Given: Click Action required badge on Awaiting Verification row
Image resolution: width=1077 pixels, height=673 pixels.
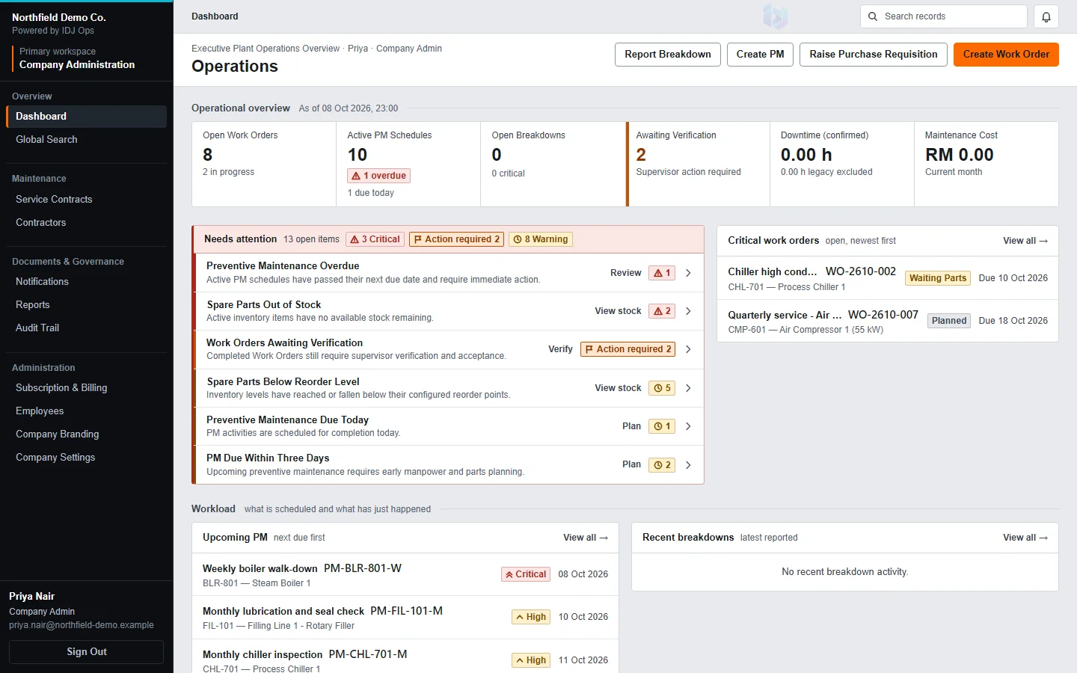Looking at the screenshot, I should (628, 349).
